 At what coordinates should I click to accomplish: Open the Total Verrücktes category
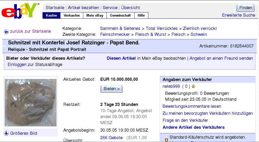162,29
